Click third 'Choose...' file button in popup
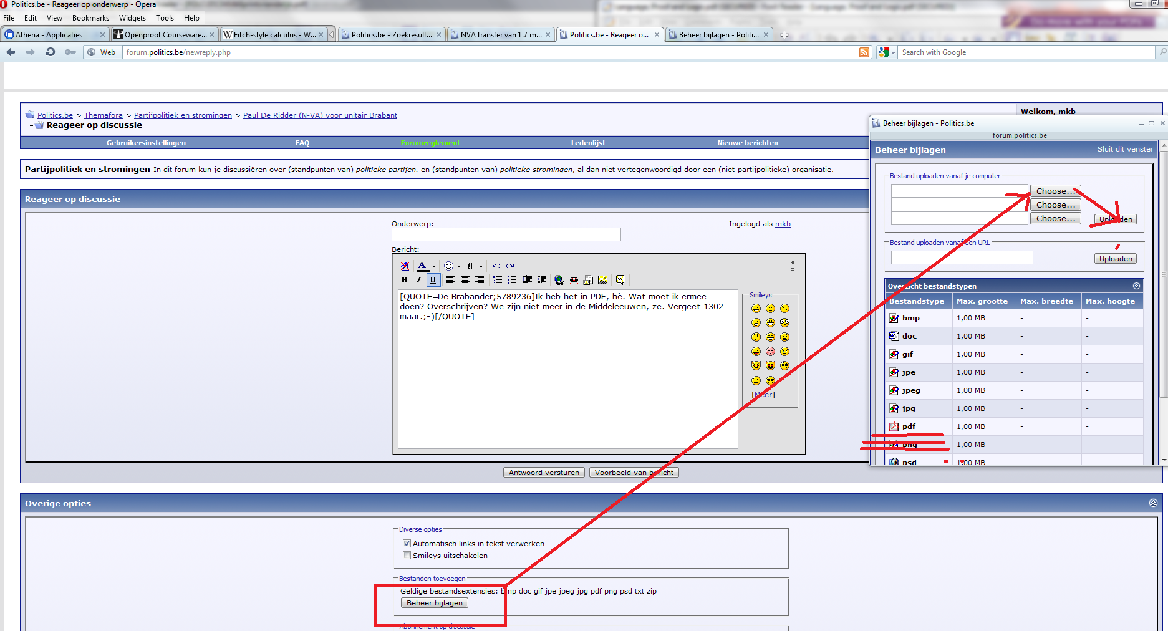Screen dimensions: 1168x631 point(1055,219)
